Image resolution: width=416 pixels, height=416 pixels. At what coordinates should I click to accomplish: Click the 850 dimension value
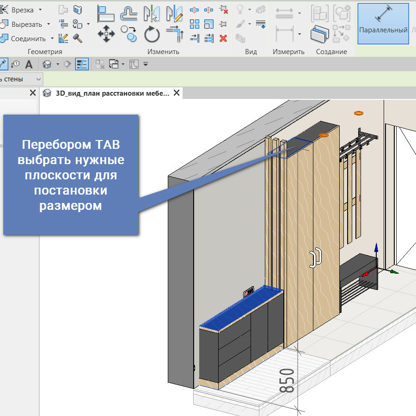click(287, 380)
